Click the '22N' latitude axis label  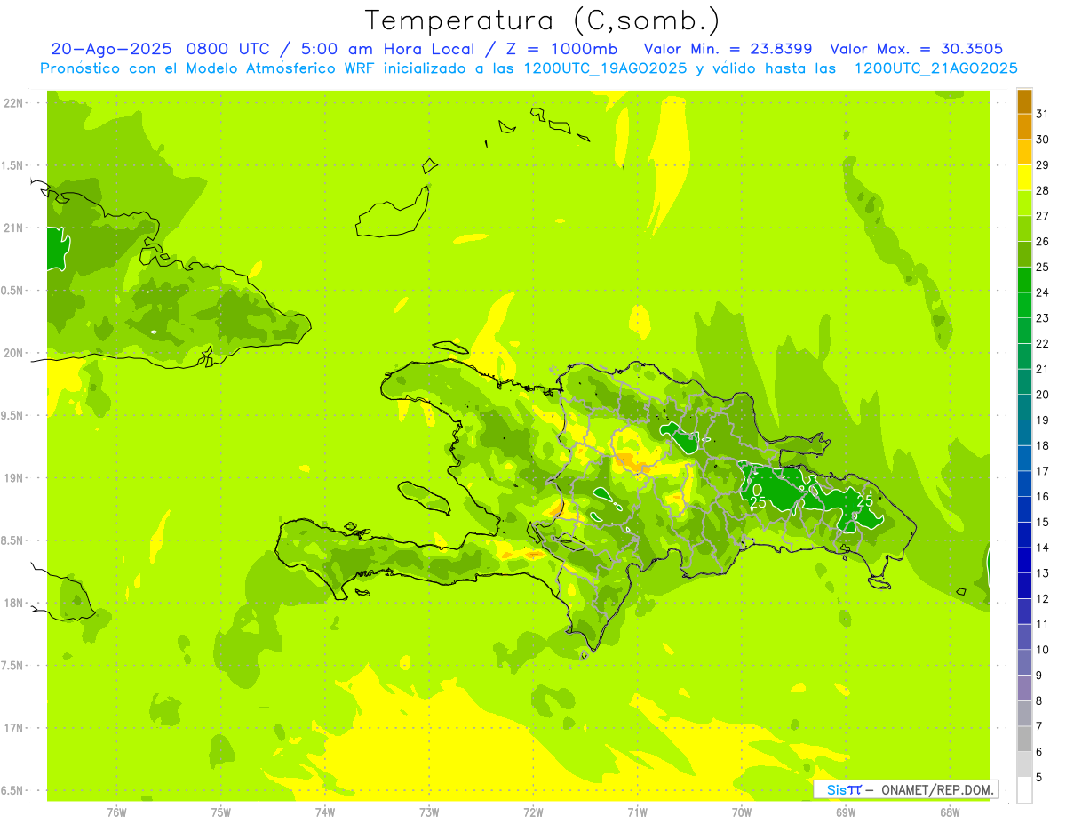(13, 103)
